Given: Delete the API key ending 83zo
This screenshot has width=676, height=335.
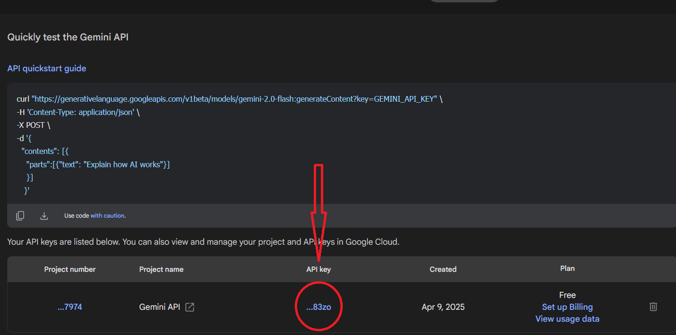Looking at the screenshot, I should click(x=653, y=306).
